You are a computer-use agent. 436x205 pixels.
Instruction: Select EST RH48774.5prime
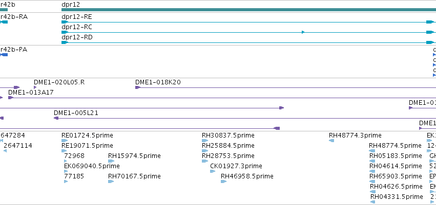point(395,146)
